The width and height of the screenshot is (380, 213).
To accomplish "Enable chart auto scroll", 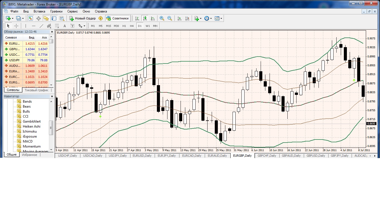I will 179,18.
